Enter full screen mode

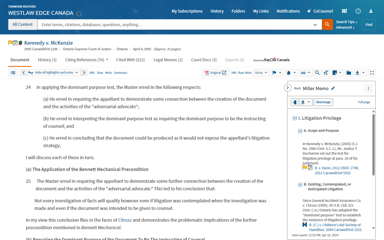[372, 73]
